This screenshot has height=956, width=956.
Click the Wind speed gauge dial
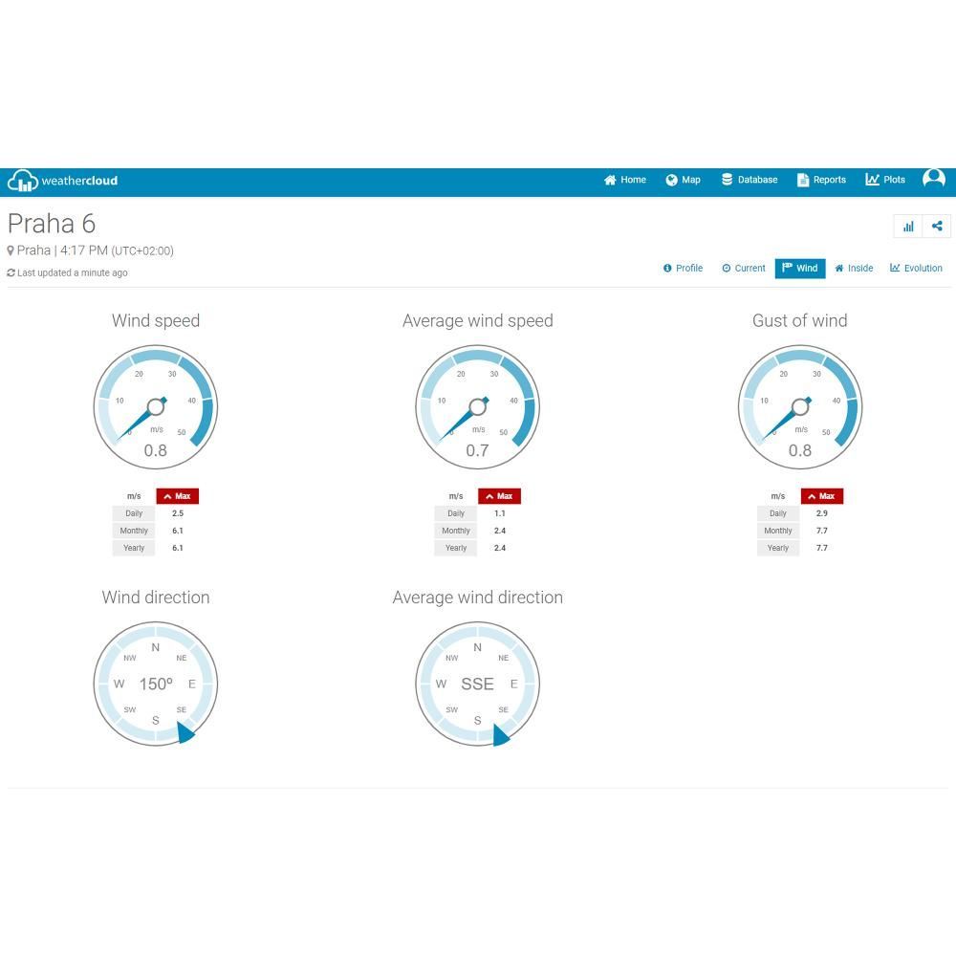point(156,407)
